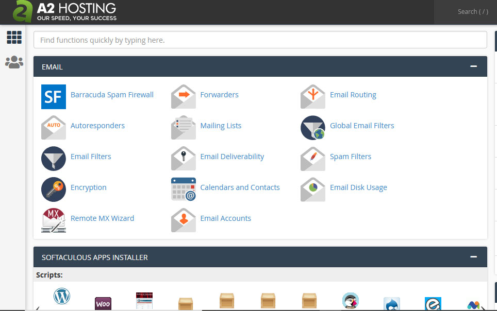Open the home grid icon in sidebar

coord(14,37)
